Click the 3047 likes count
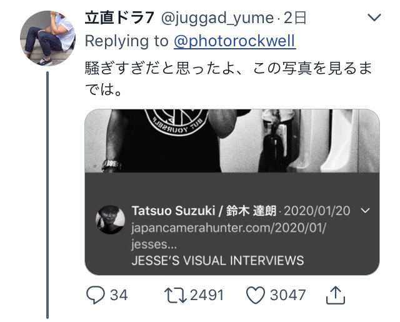The width and height of the screenshot is (400, 322). (x=287, y=295)
